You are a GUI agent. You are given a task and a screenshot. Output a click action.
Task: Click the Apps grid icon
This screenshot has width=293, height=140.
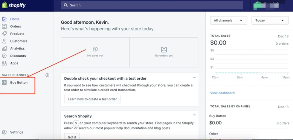pos(4,63)
